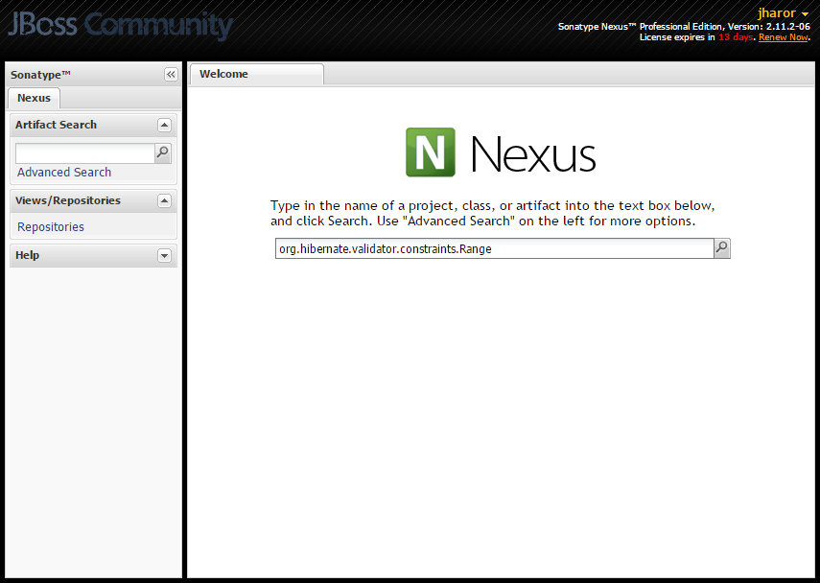Screen dimensions: 820x583
Task: Select the Nexus sidebar tab
Action: coord(34,99)
